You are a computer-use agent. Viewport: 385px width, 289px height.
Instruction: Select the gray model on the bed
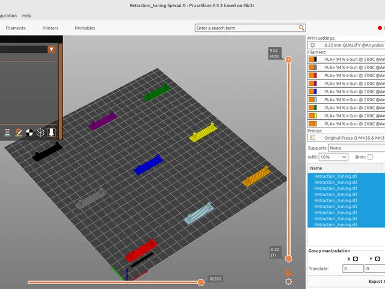tap(91, 199)
